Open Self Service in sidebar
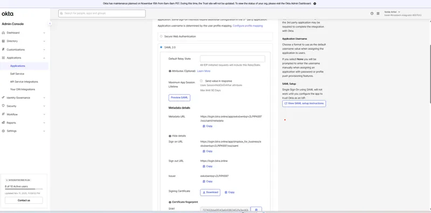This screenshot has width=431, height=213. (17, 74)
